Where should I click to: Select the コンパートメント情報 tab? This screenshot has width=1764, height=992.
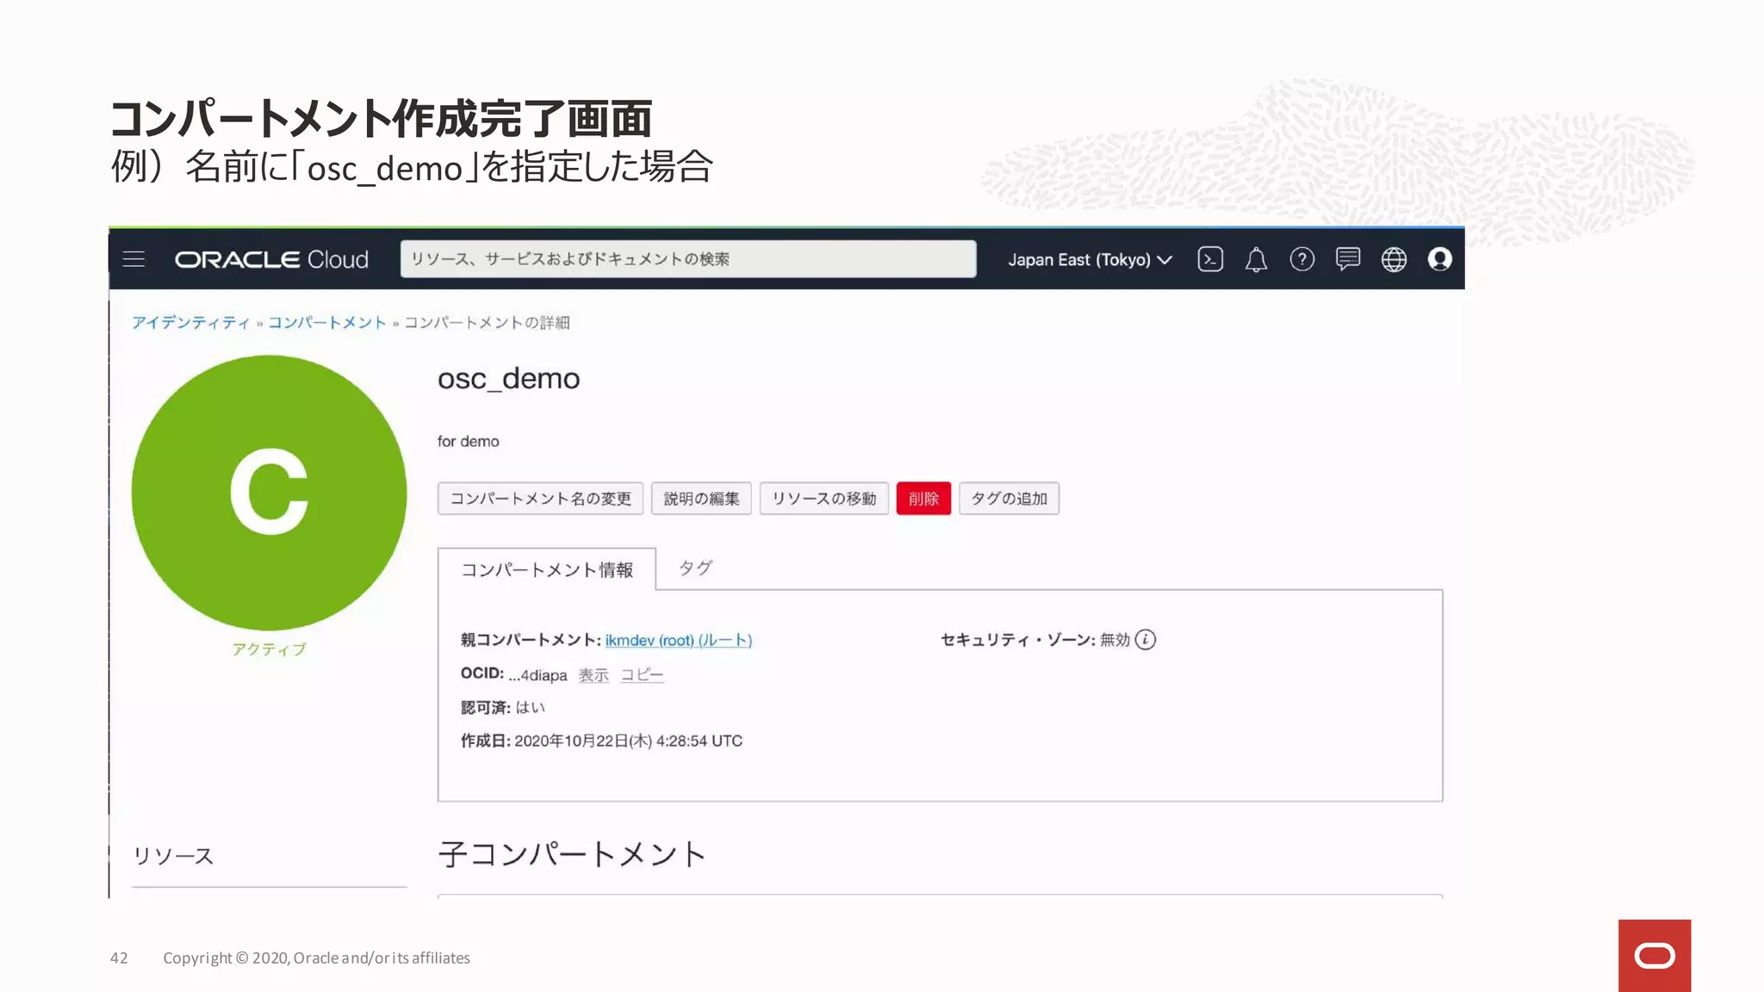tap(547, 569)
